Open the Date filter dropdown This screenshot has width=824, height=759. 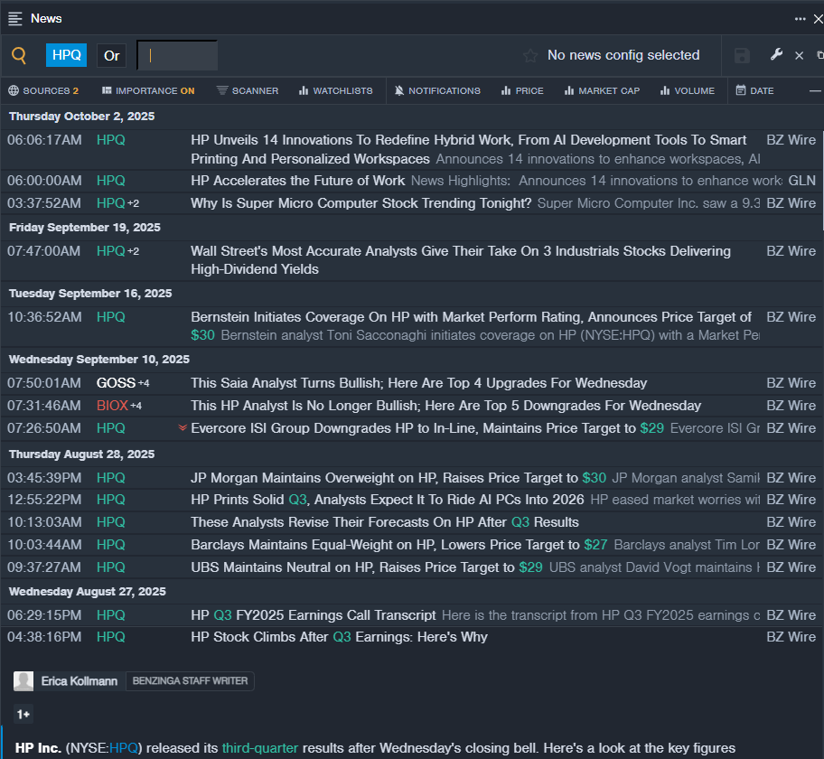tap(754, 90)
